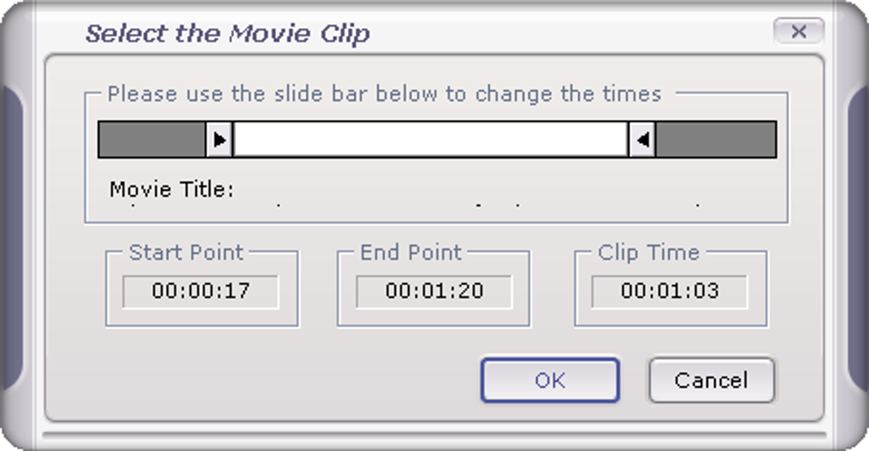This screenshot has width=869, height=451.
Task: Click the white selected range of the slide bar
Action: point(430,140)
